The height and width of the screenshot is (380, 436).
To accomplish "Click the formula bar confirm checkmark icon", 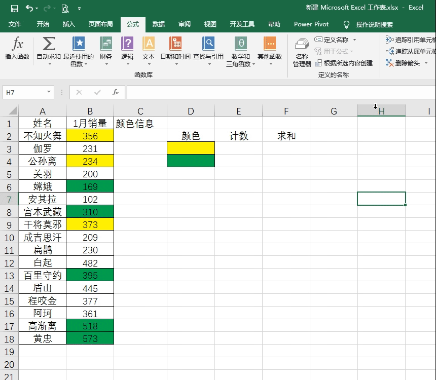I will (x=97, y=92).
